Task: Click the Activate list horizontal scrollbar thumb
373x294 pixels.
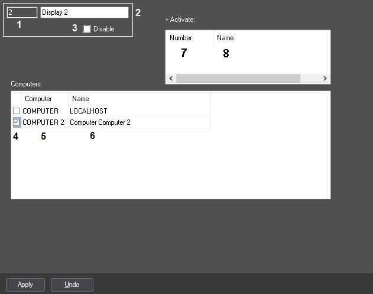Action: (x=238, y=78)
